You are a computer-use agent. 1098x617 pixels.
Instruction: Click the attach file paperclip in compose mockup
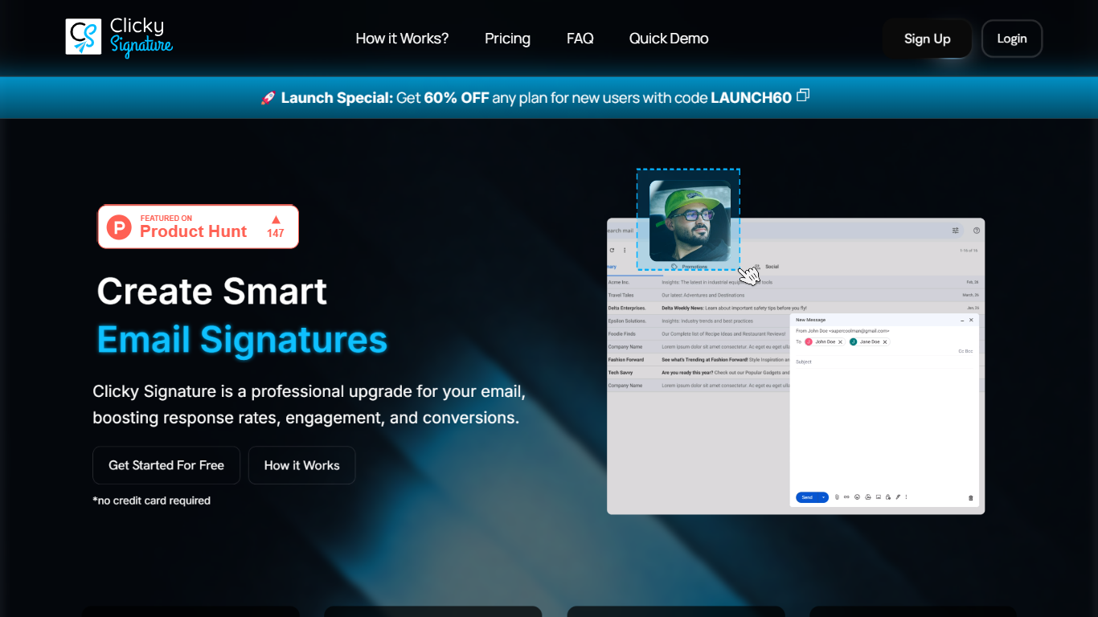(x=837, y=496)
